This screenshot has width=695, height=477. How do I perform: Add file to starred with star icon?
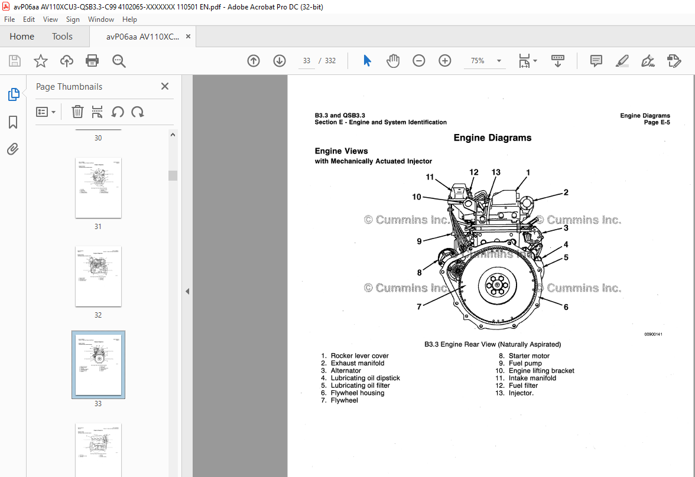(x=41, y=61)
